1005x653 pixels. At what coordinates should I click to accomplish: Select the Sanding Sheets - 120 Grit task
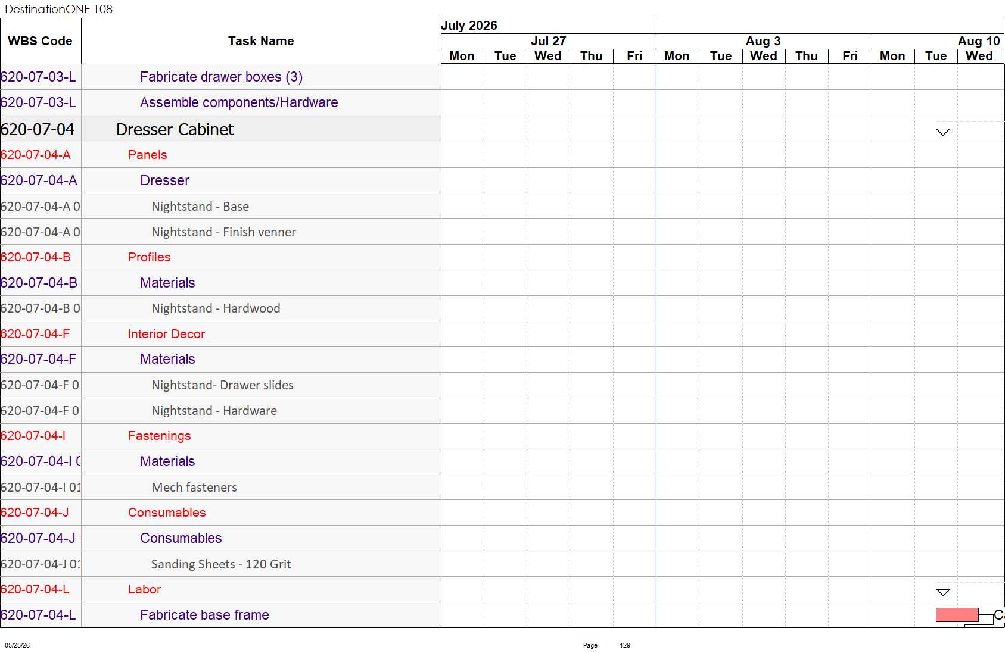221,564
